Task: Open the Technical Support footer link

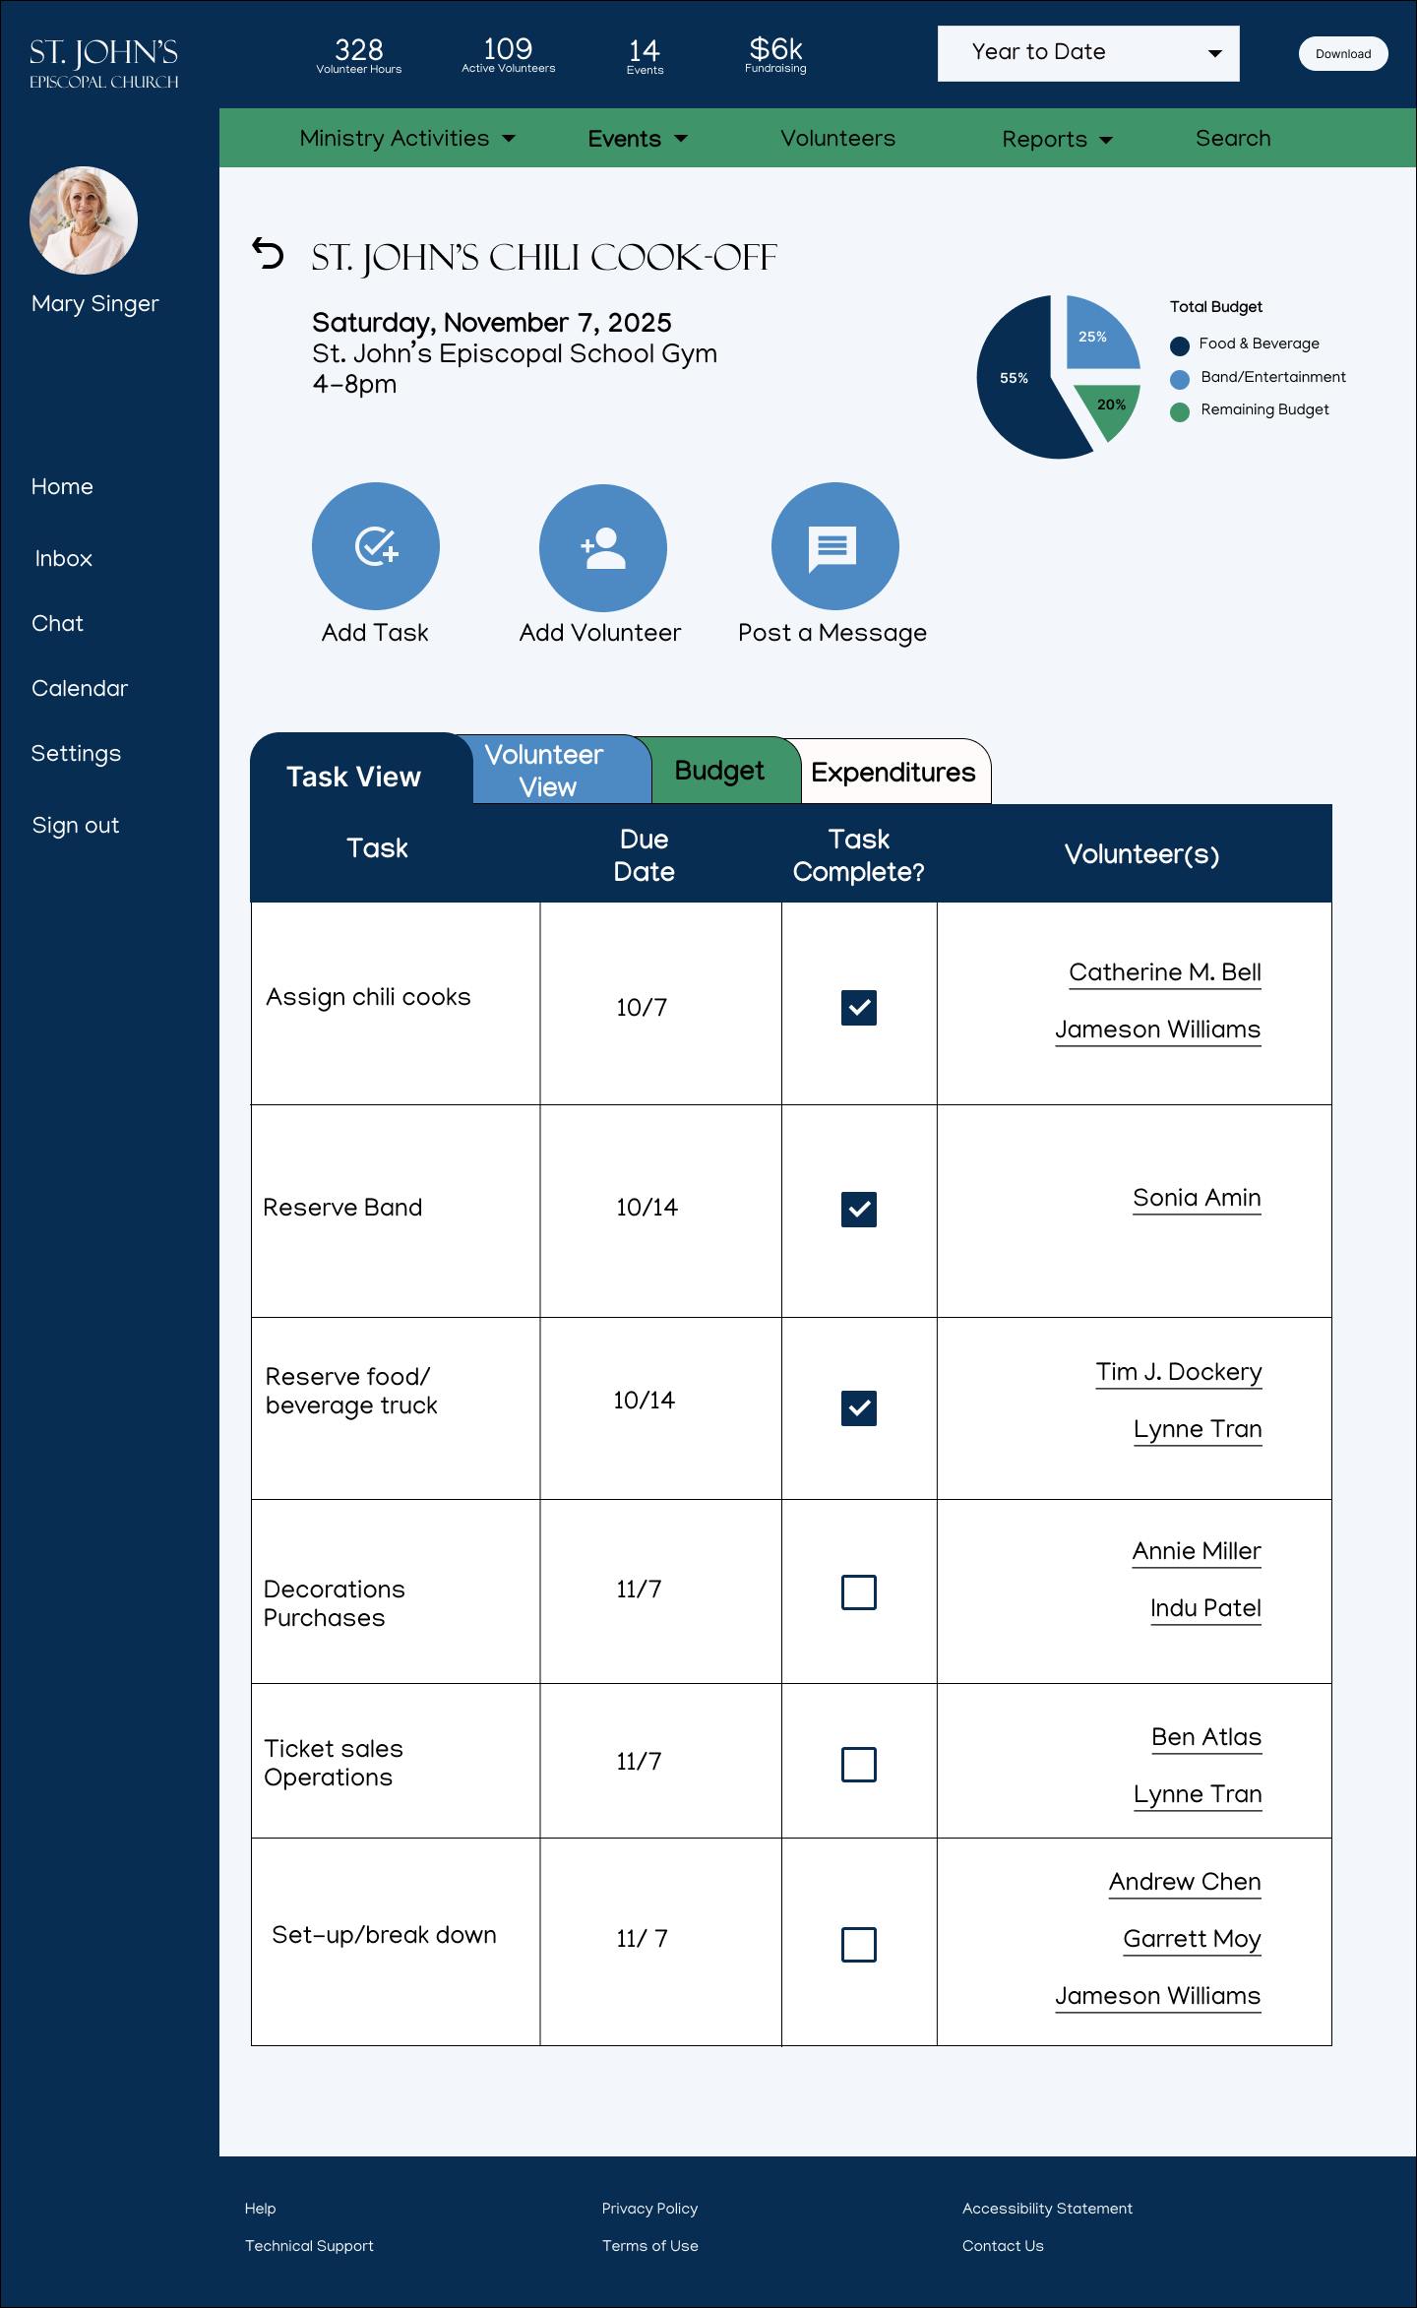Action: pyautogui.click(x=309, y=2246)
